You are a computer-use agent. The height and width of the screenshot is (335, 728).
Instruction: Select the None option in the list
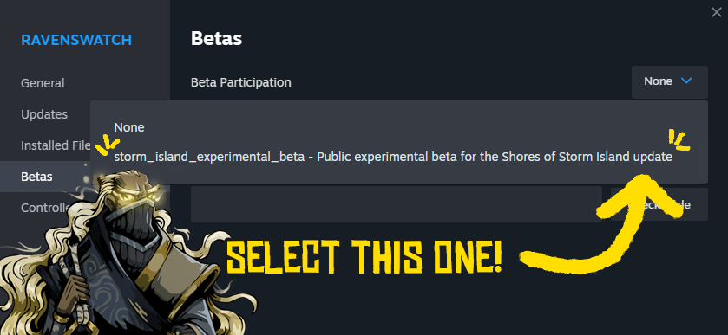tap(129, 127)
